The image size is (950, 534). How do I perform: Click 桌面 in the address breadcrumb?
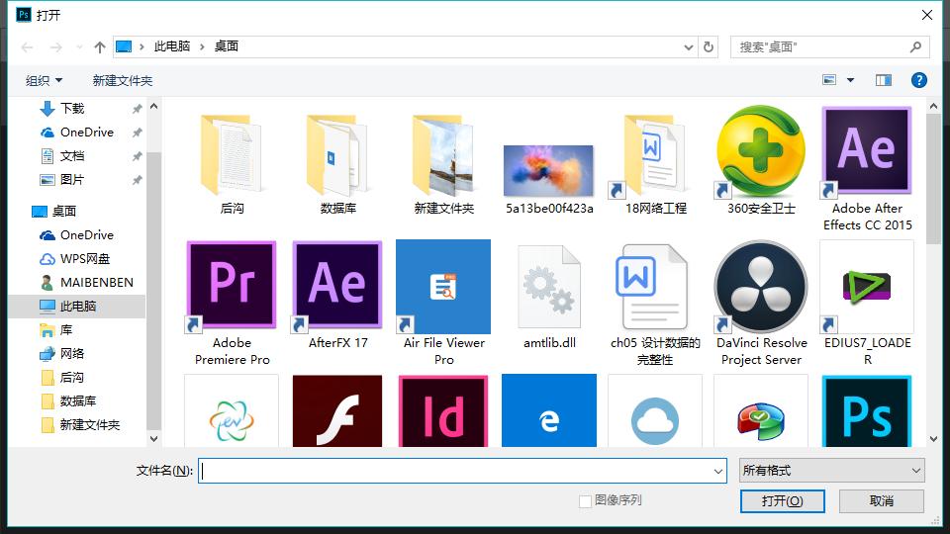(x=226, y=46)
